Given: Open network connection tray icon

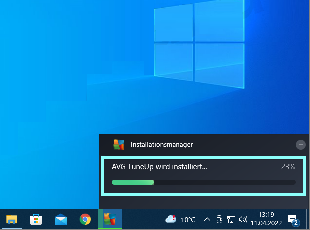Looking at the screenshot, I should tap(231, 219).
